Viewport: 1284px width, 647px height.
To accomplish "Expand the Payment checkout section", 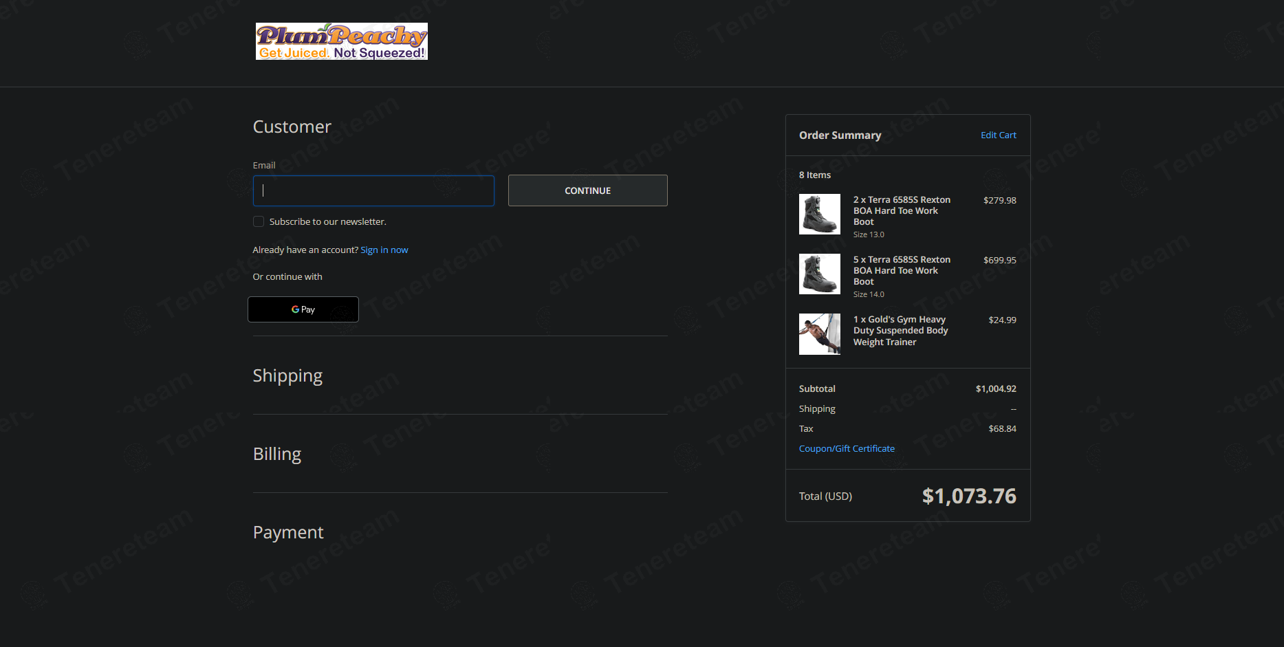I will click(288, 532).
